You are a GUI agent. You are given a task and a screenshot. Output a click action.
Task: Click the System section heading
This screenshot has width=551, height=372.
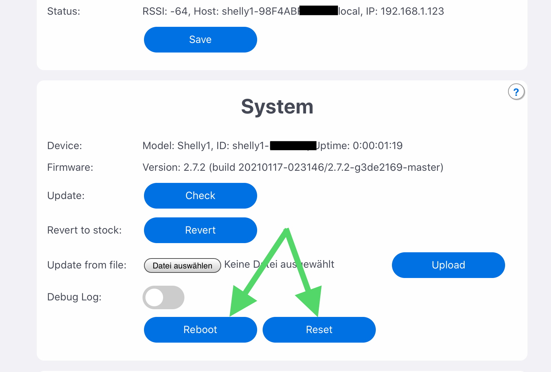(277, 107)
